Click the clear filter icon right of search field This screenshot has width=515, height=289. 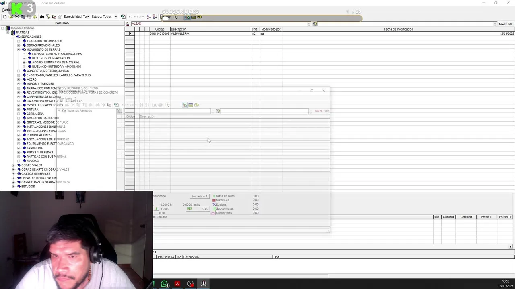[315, 24]
